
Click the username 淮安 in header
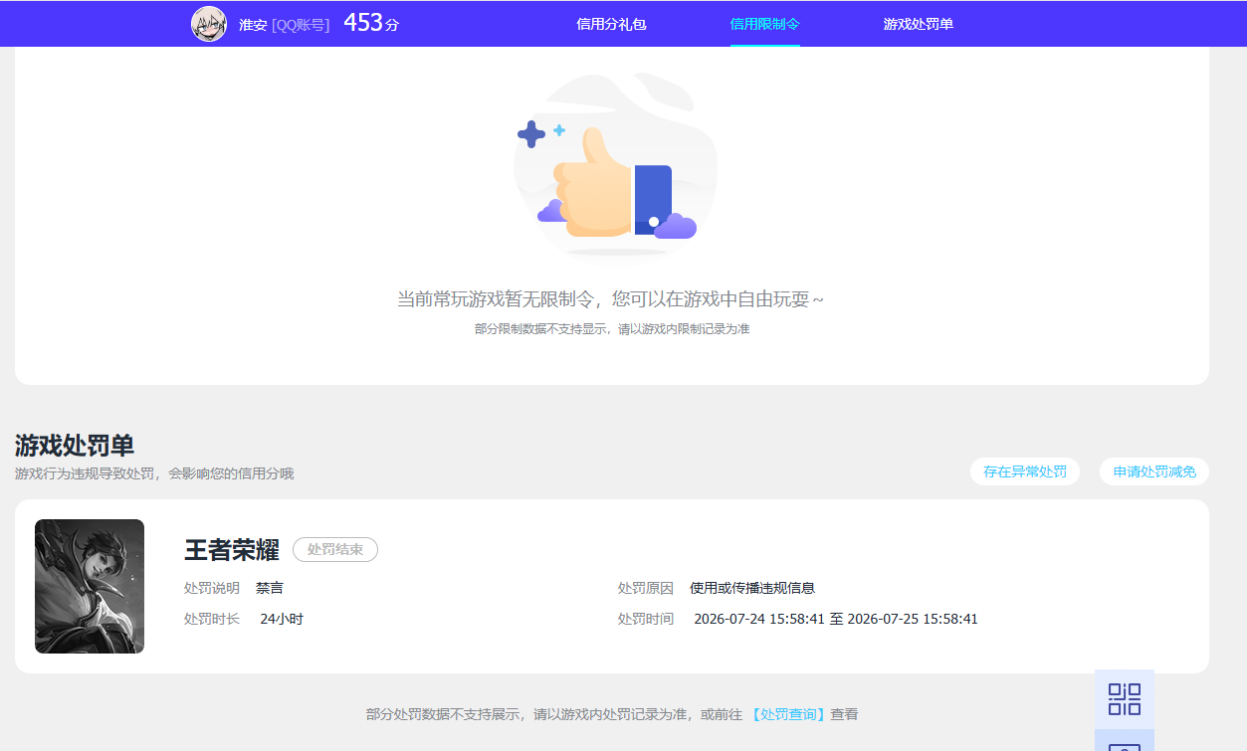(x=253, y=25)
